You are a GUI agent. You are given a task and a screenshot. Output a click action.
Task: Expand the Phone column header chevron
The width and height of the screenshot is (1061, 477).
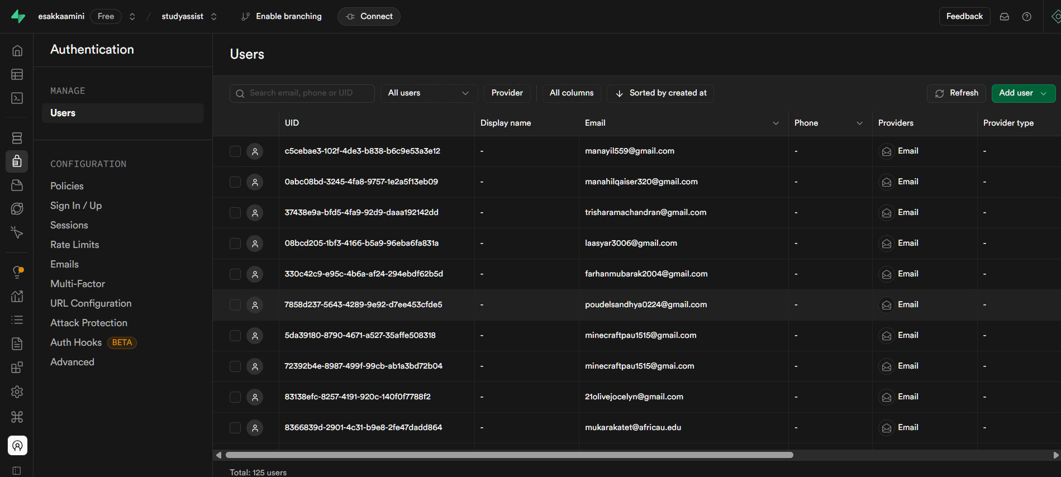click(859, 123)
